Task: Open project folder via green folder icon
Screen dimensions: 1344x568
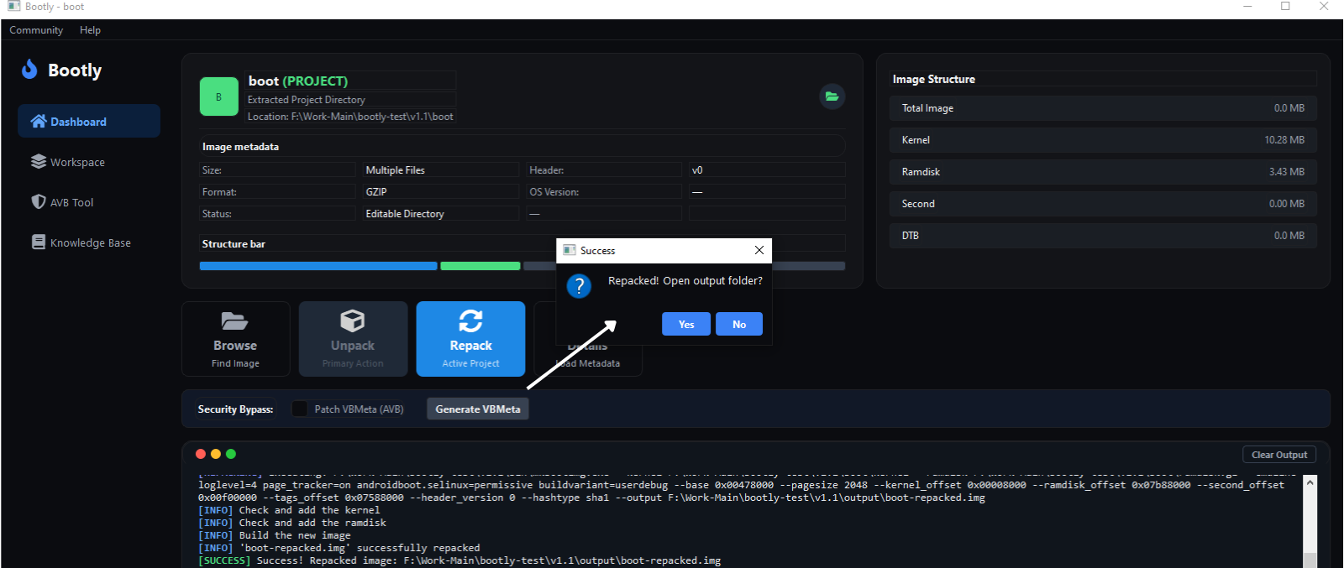Action: click(832, 96)
